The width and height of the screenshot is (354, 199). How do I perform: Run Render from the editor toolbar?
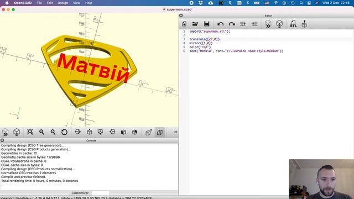[279, 24]
